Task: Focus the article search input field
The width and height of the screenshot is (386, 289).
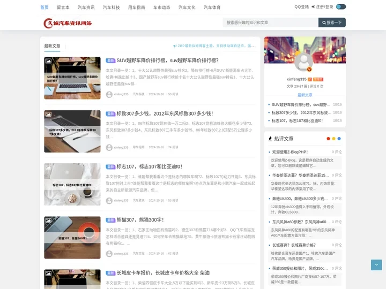Action: click(270, 22)
